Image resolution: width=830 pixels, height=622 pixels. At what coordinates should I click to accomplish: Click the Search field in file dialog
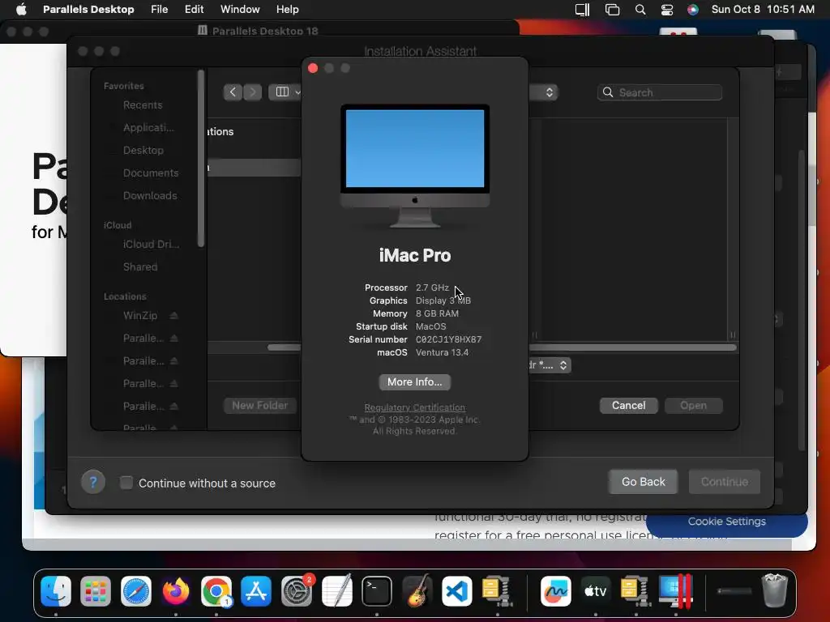point(660,92)
